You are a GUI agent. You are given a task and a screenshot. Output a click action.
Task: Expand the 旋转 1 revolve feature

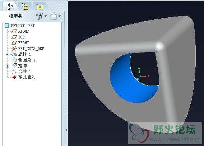pos(8,54)
